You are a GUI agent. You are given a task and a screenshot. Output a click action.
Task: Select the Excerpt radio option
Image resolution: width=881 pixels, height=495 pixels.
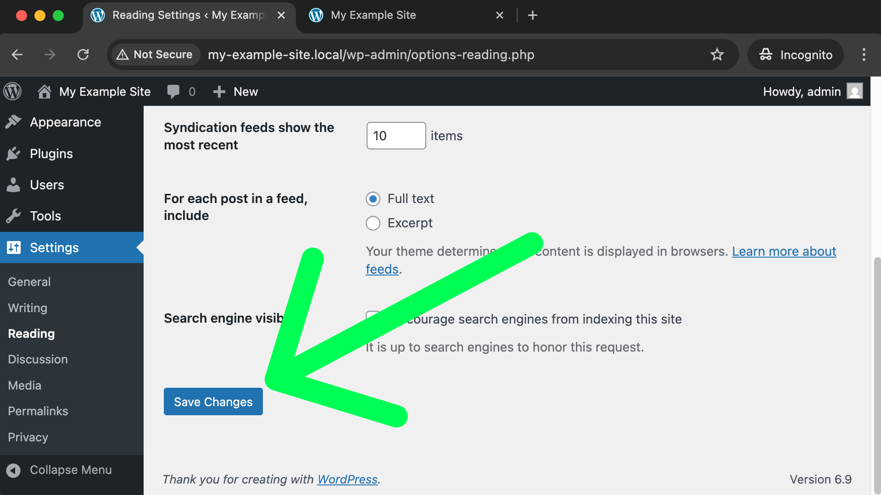pos(373,223)
